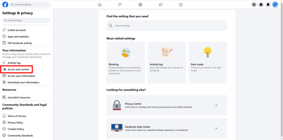Open the Home feed icon

point(99,5)
